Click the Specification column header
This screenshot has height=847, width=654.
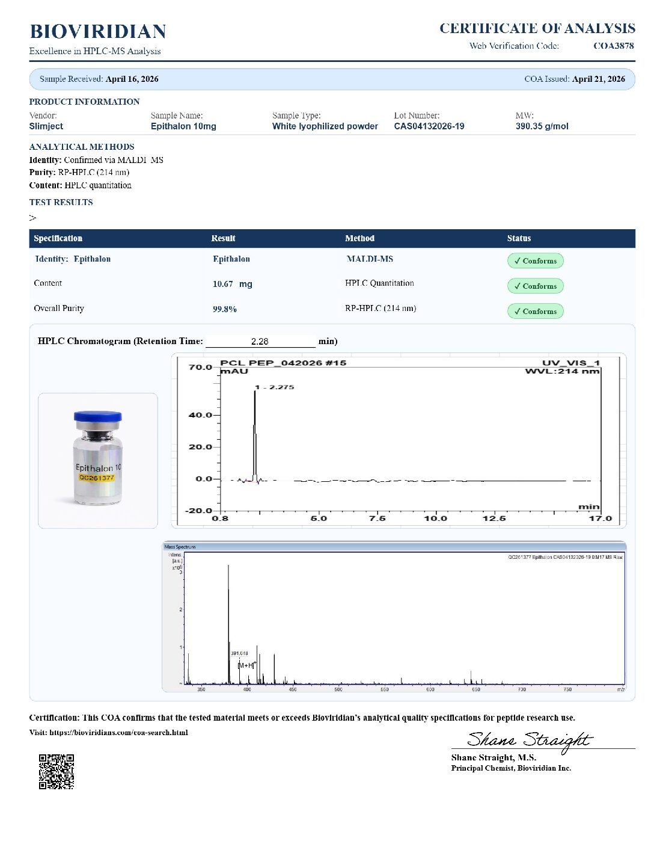click(58, 238)
